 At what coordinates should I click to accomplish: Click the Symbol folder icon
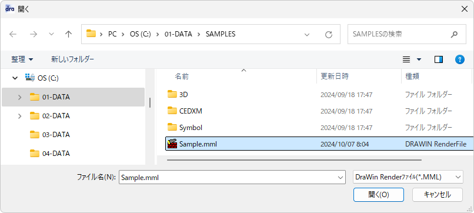click(x=172, y=127)
